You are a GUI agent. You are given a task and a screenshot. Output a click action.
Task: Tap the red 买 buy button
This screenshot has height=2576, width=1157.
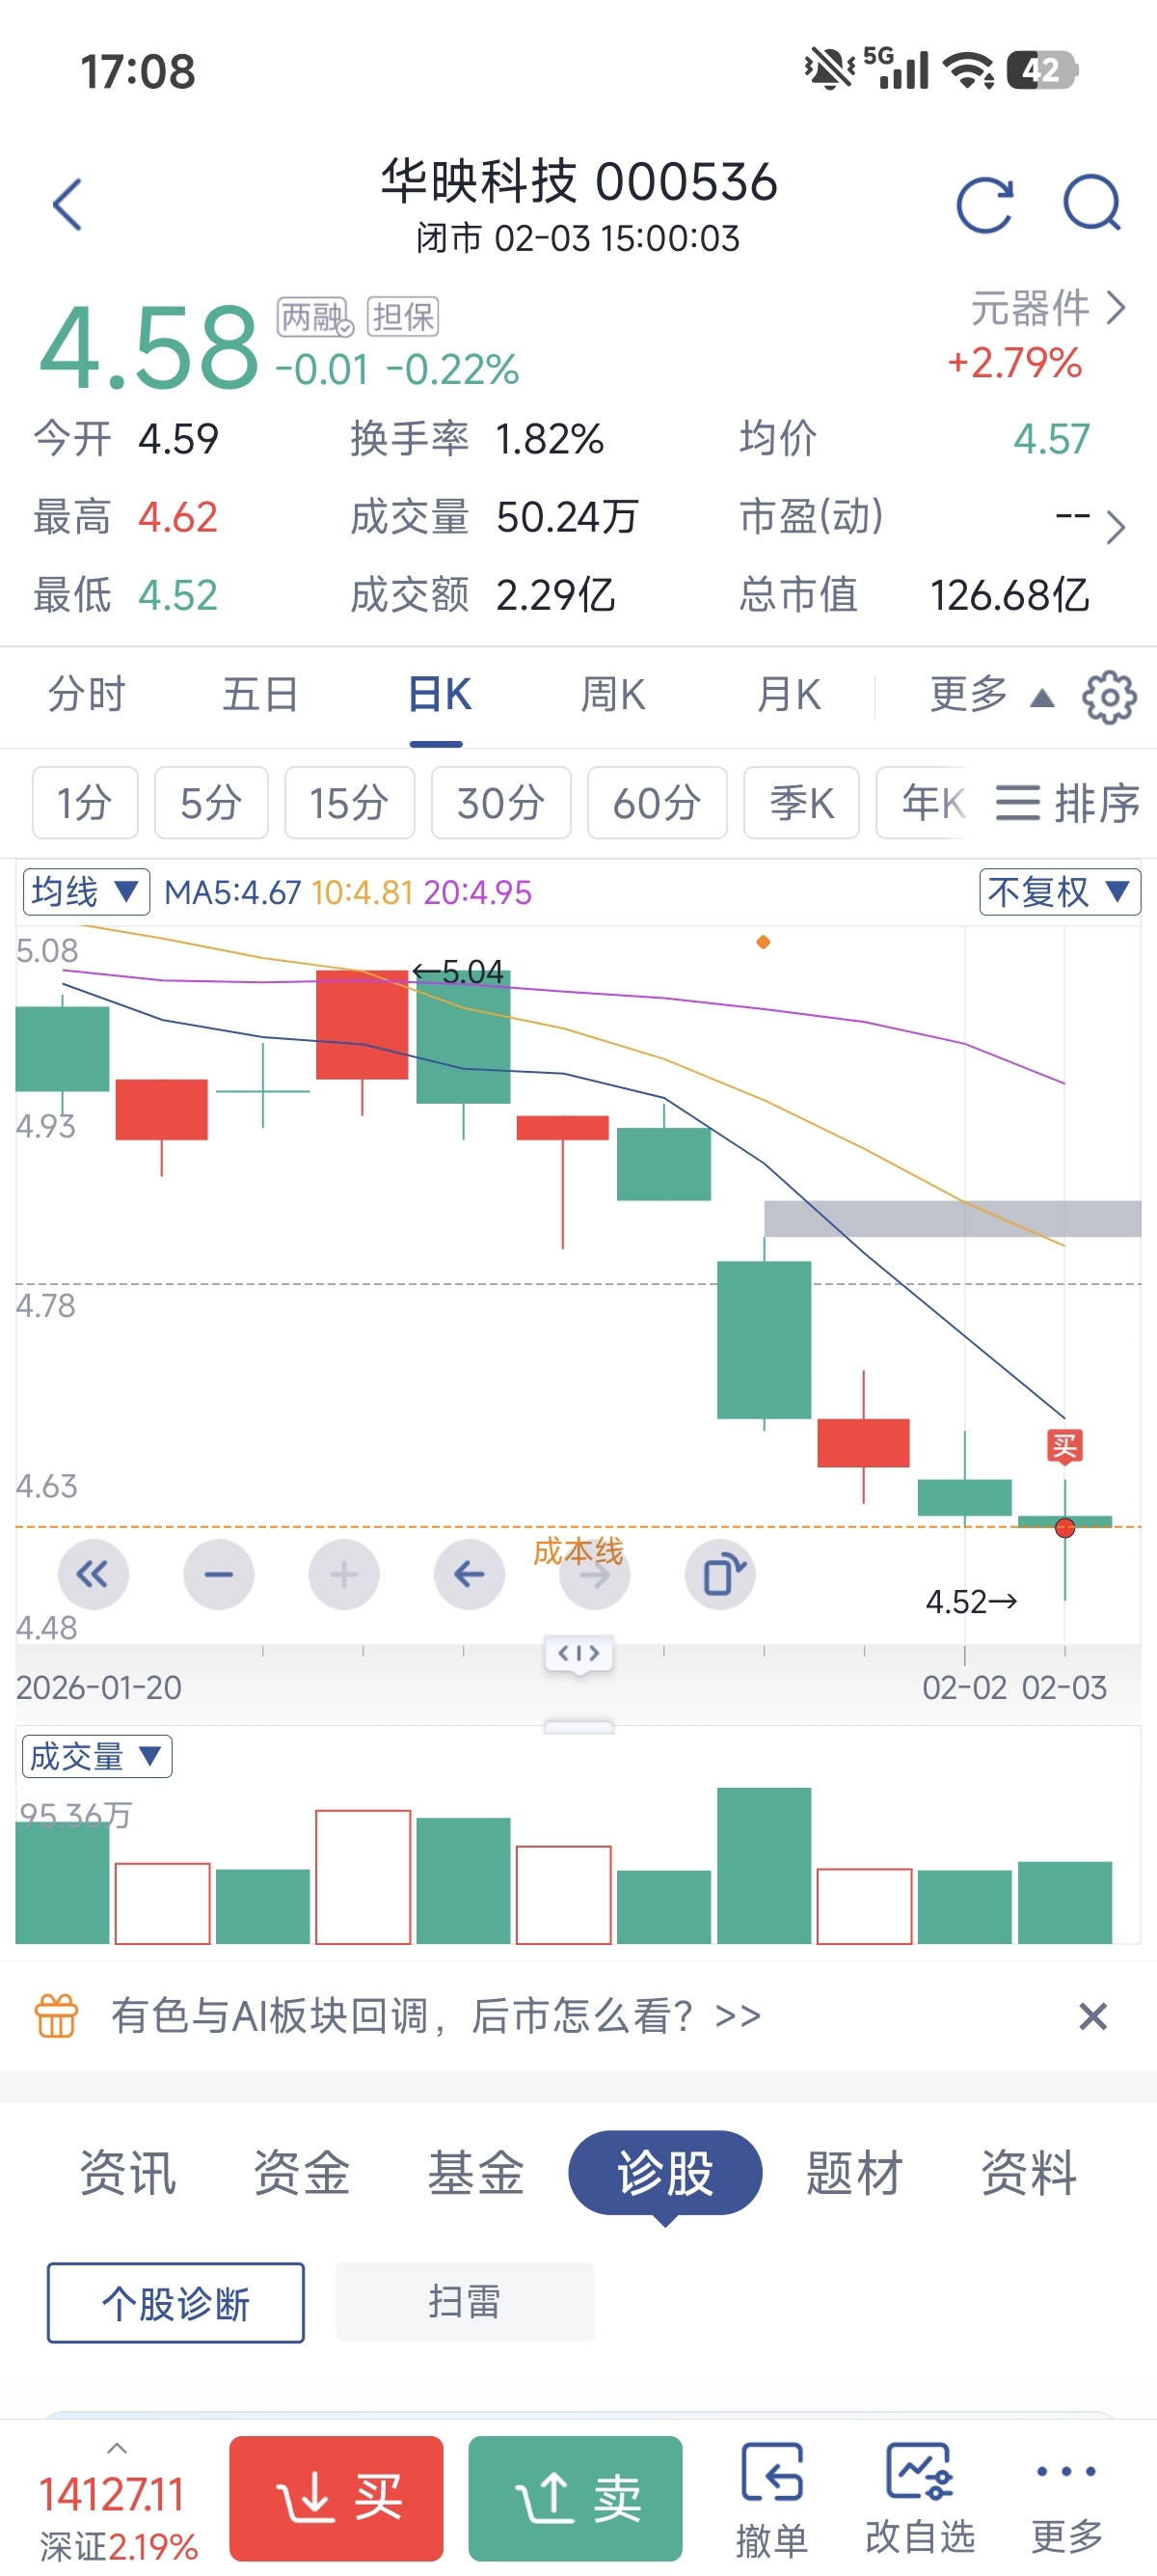click(x=336, y=2498)
